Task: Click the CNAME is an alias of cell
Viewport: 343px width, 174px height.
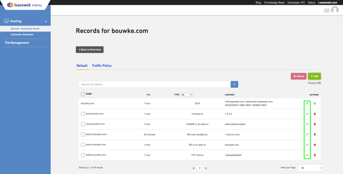Action: 197,124
